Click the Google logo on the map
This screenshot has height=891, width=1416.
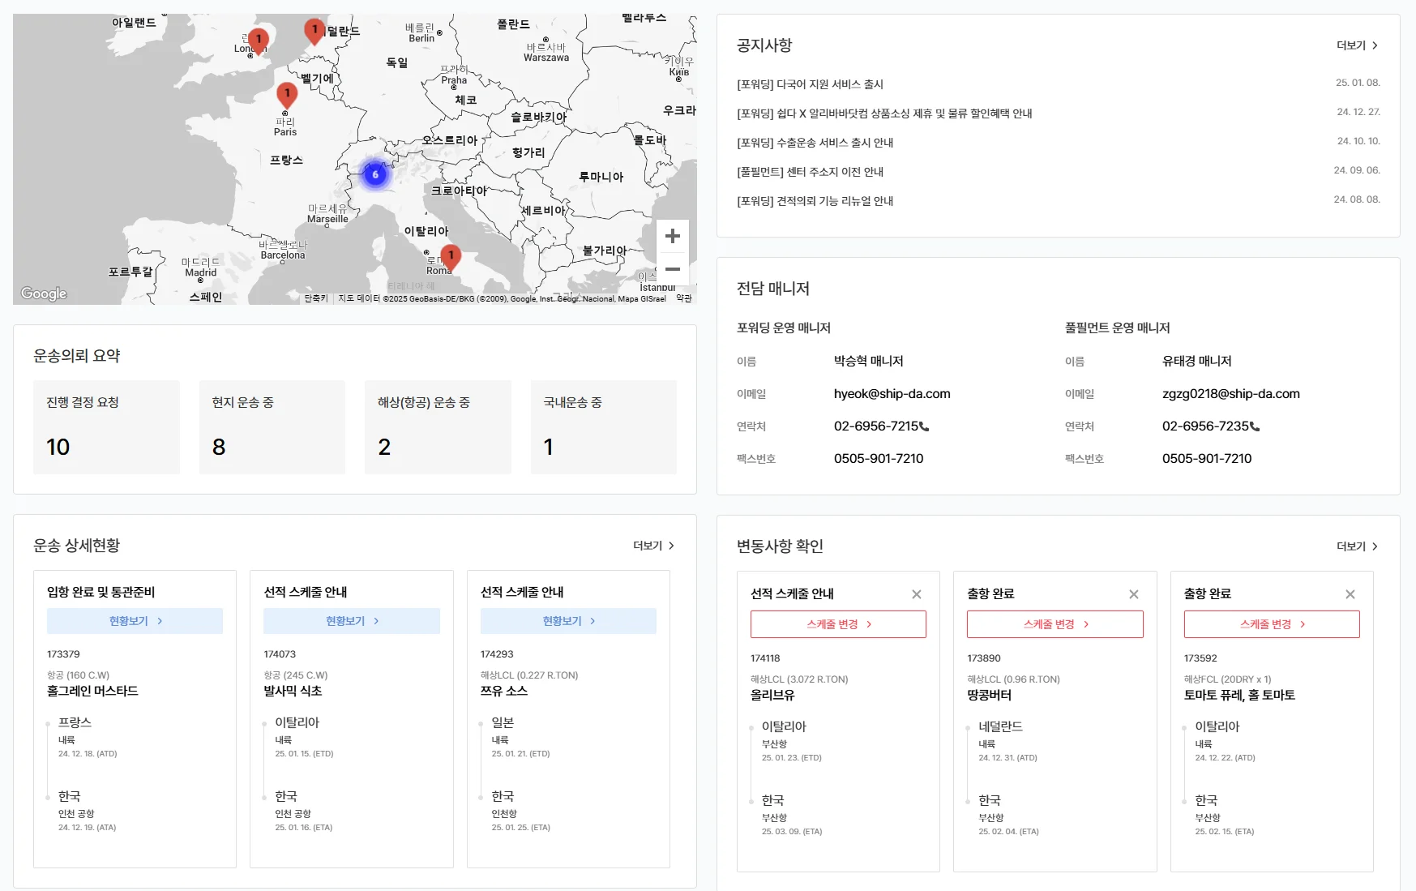pyautogui.click(x=44, y=293)
